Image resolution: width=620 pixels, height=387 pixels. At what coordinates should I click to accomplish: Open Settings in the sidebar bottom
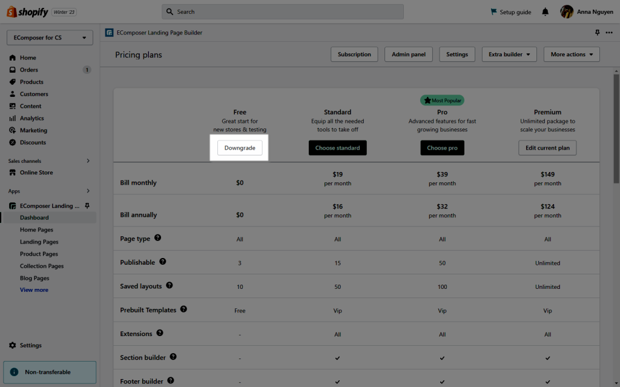pyautogui.click(x=31, y=345)
